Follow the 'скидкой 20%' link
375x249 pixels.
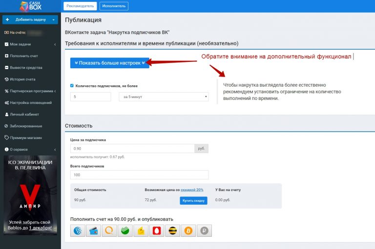[x=192, y=190]
